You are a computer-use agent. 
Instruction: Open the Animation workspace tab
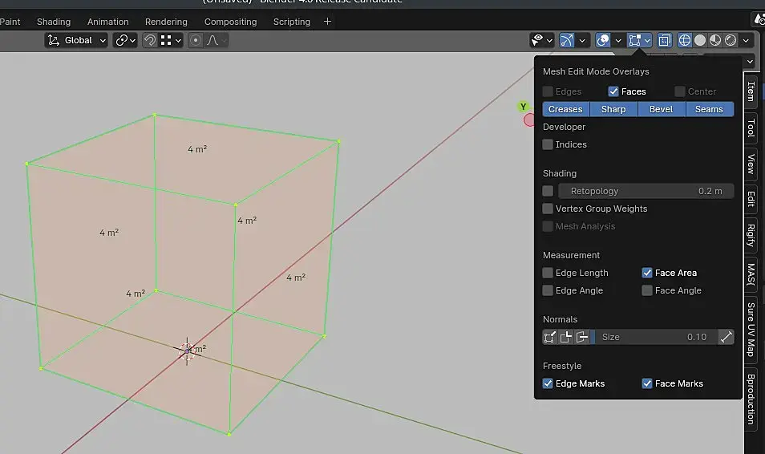[107, 22]
